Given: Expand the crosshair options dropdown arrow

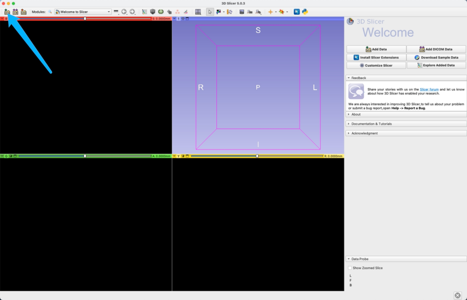Looking at the screenshot, I should [276, 12].
